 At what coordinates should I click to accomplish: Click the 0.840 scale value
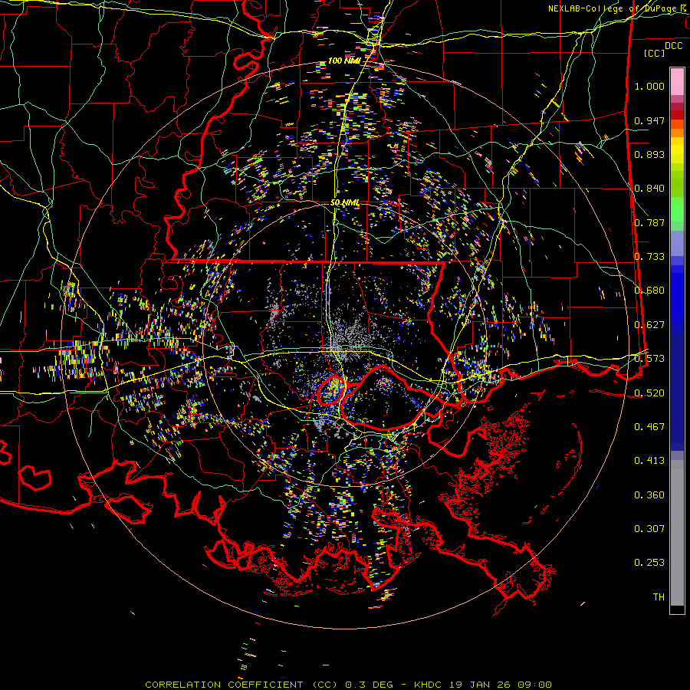pos(649,189)
